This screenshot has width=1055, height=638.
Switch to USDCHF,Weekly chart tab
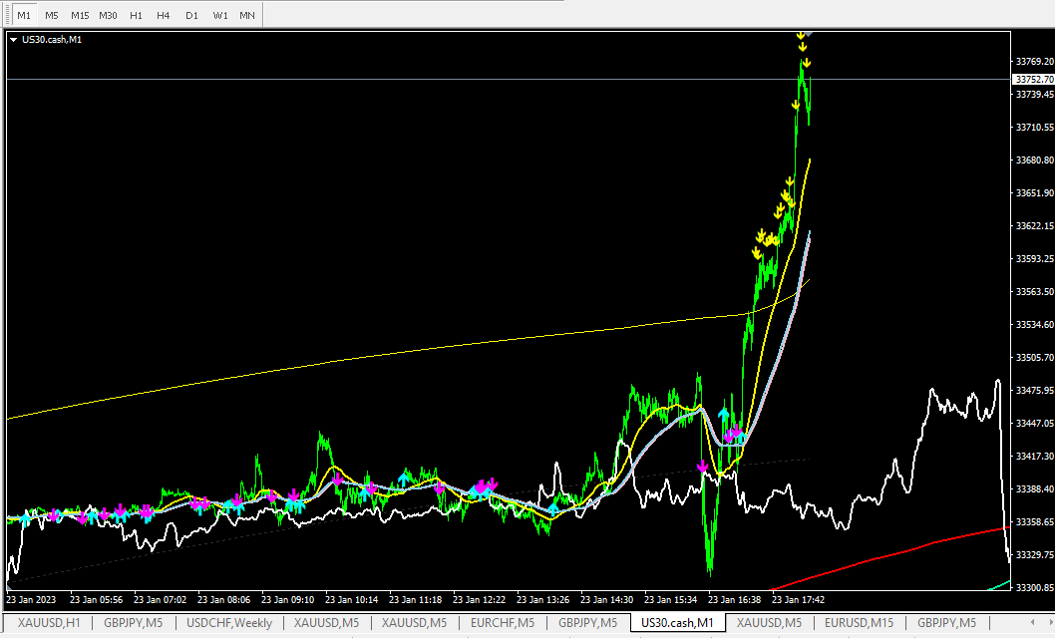[229, 622]
